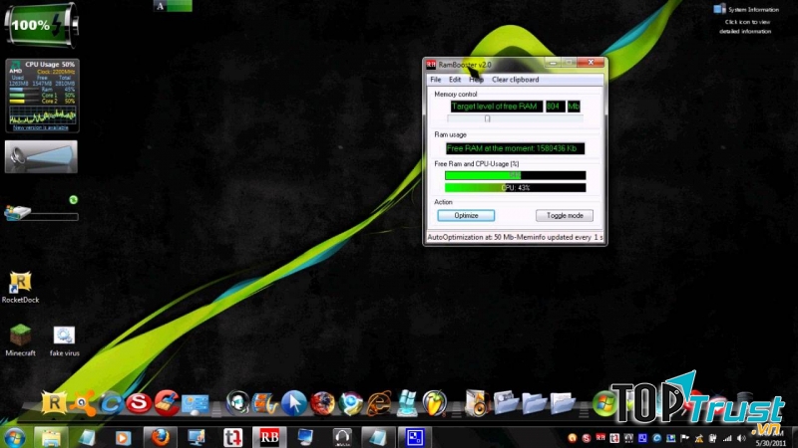Launch Avast from the dock
798x448 pixels.
[83, 403]
